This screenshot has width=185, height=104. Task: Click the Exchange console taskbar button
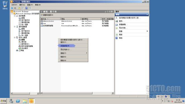tap(31, 101)
